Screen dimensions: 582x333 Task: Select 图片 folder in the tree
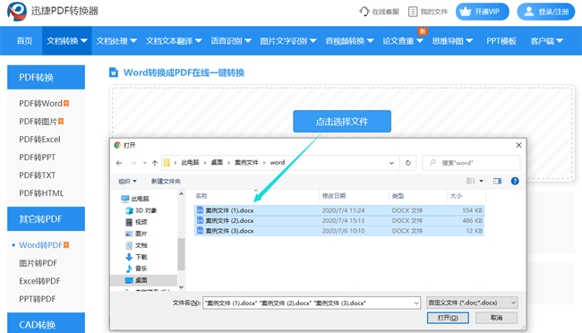tap(136, 234)
